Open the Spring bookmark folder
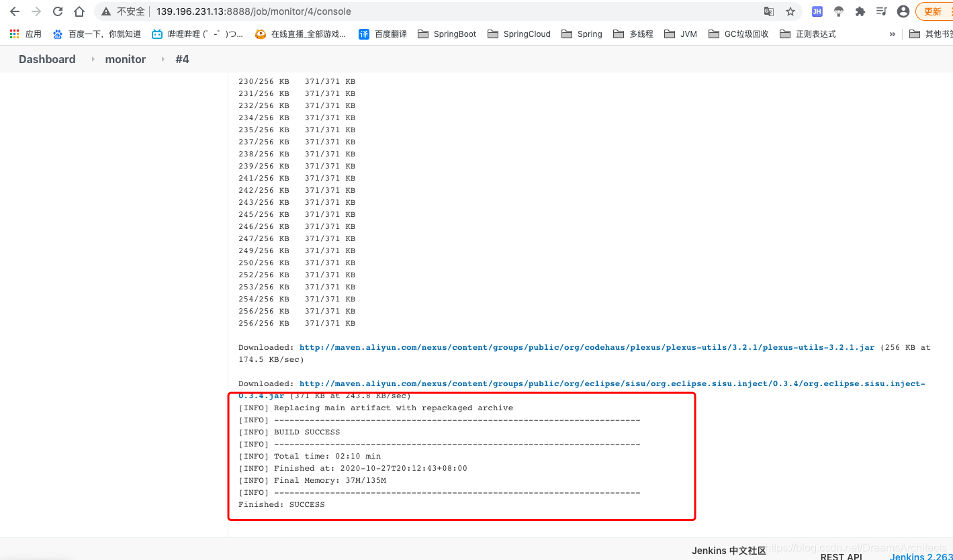The height and width of the screenshot is (560, 953). click(x=582, y=34)
